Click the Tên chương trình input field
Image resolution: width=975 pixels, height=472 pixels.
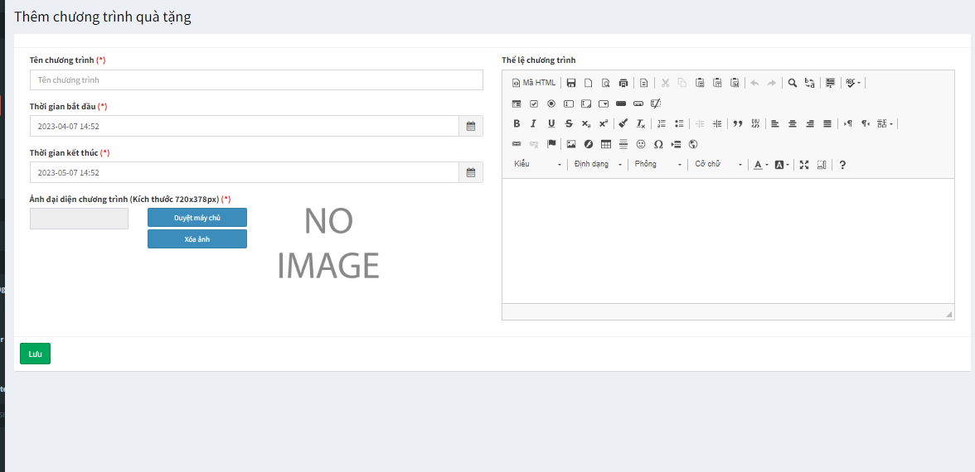pos(256,80)
